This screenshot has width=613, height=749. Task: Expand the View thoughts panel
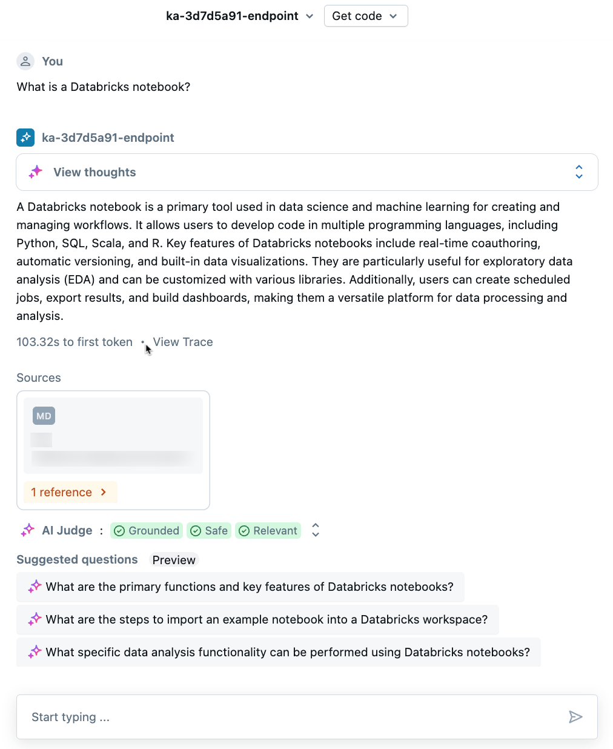coord(579,172)
